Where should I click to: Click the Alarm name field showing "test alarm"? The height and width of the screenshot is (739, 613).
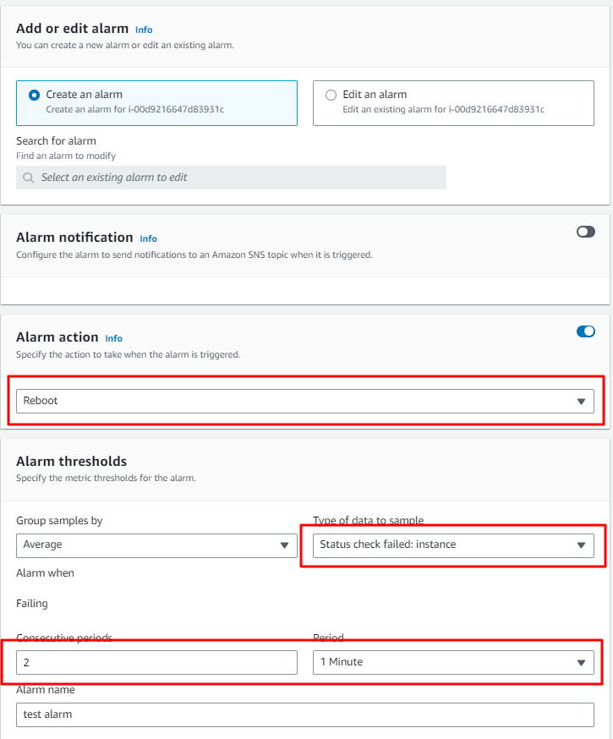pos(304,714)
